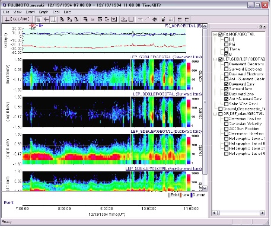Image resolution: width=271 pixels, height=236 pixels.
Task: Click the Ready status bar text
Action: (7, 222)
